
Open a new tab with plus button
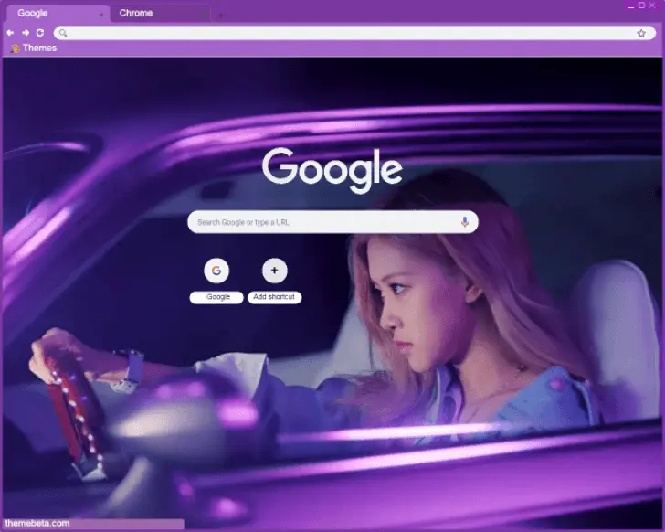tap(220, 15)
